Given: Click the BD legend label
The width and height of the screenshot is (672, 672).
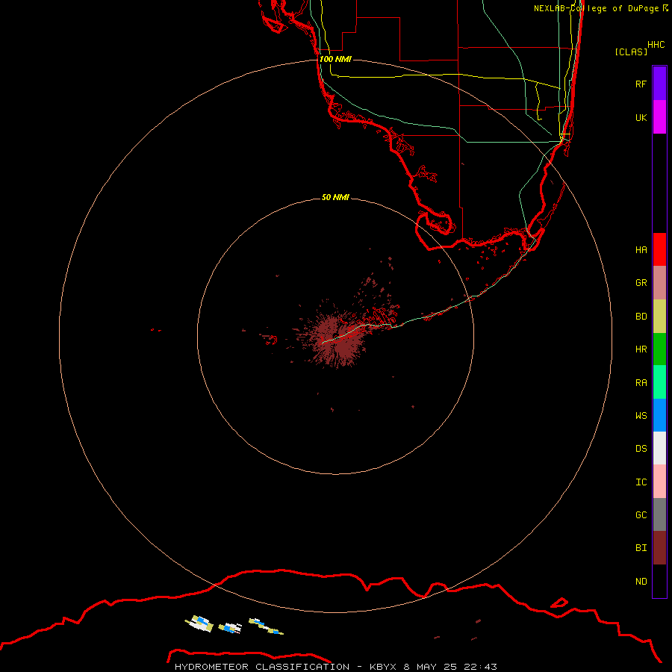Looking at the screenshot, I should pos(641,317).
